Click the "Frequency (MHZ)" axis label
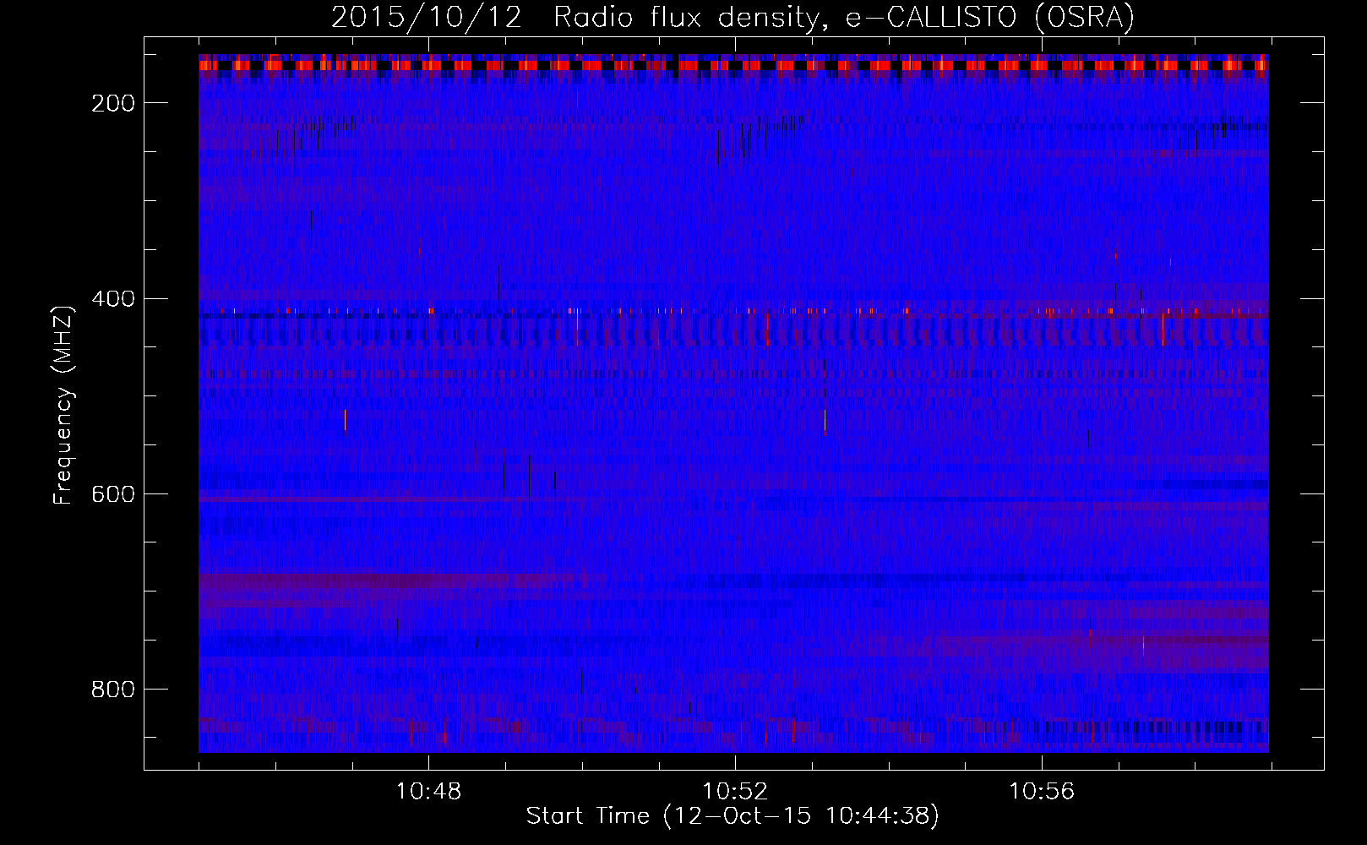Viewport: 1367px width, 845px height. coord(63,405)
